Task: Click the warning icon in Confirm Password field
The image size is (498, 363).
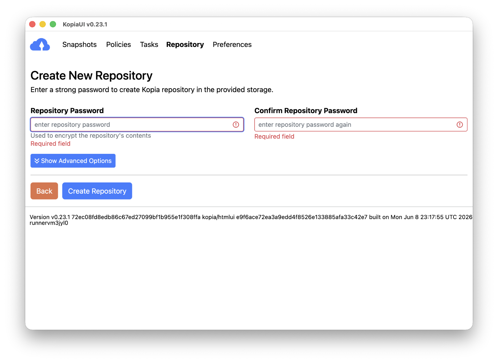Action: click(x=460, y=125)
